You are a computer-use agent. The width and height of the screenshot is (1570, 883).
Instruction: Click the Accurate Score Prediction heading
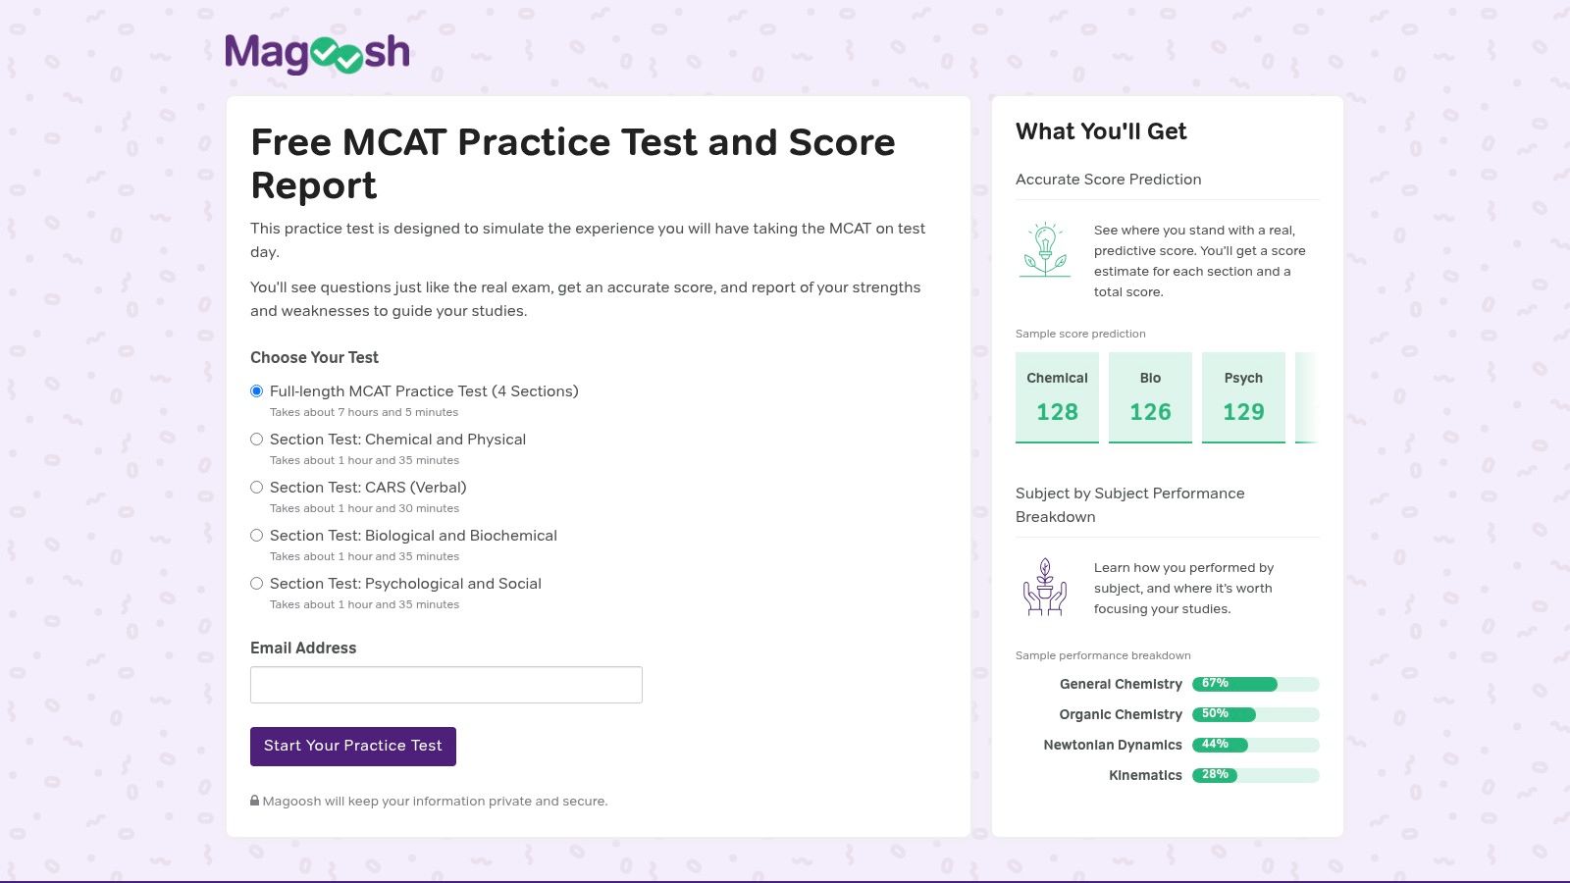click(1109, 180)
